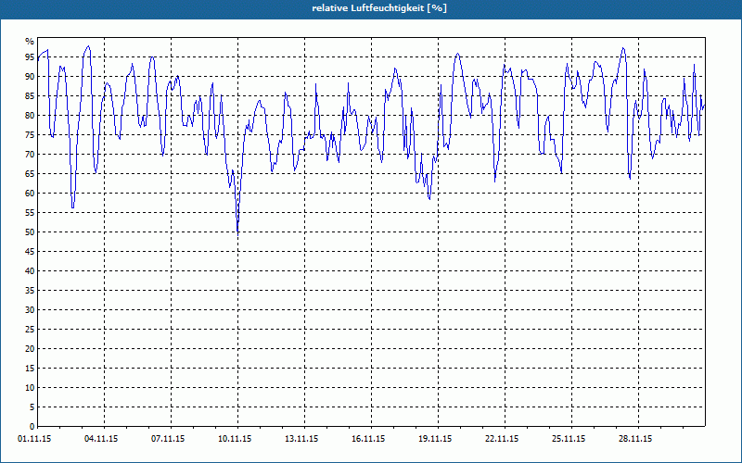The width and height of the screenshot is (742, 463).
Task: Click the y-axis label '75'
Action: (30, 134)
